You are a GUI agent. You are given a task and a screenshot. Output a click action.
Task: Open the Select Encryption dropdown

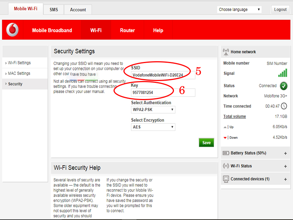pyautogui.click(x=153, y=127)
